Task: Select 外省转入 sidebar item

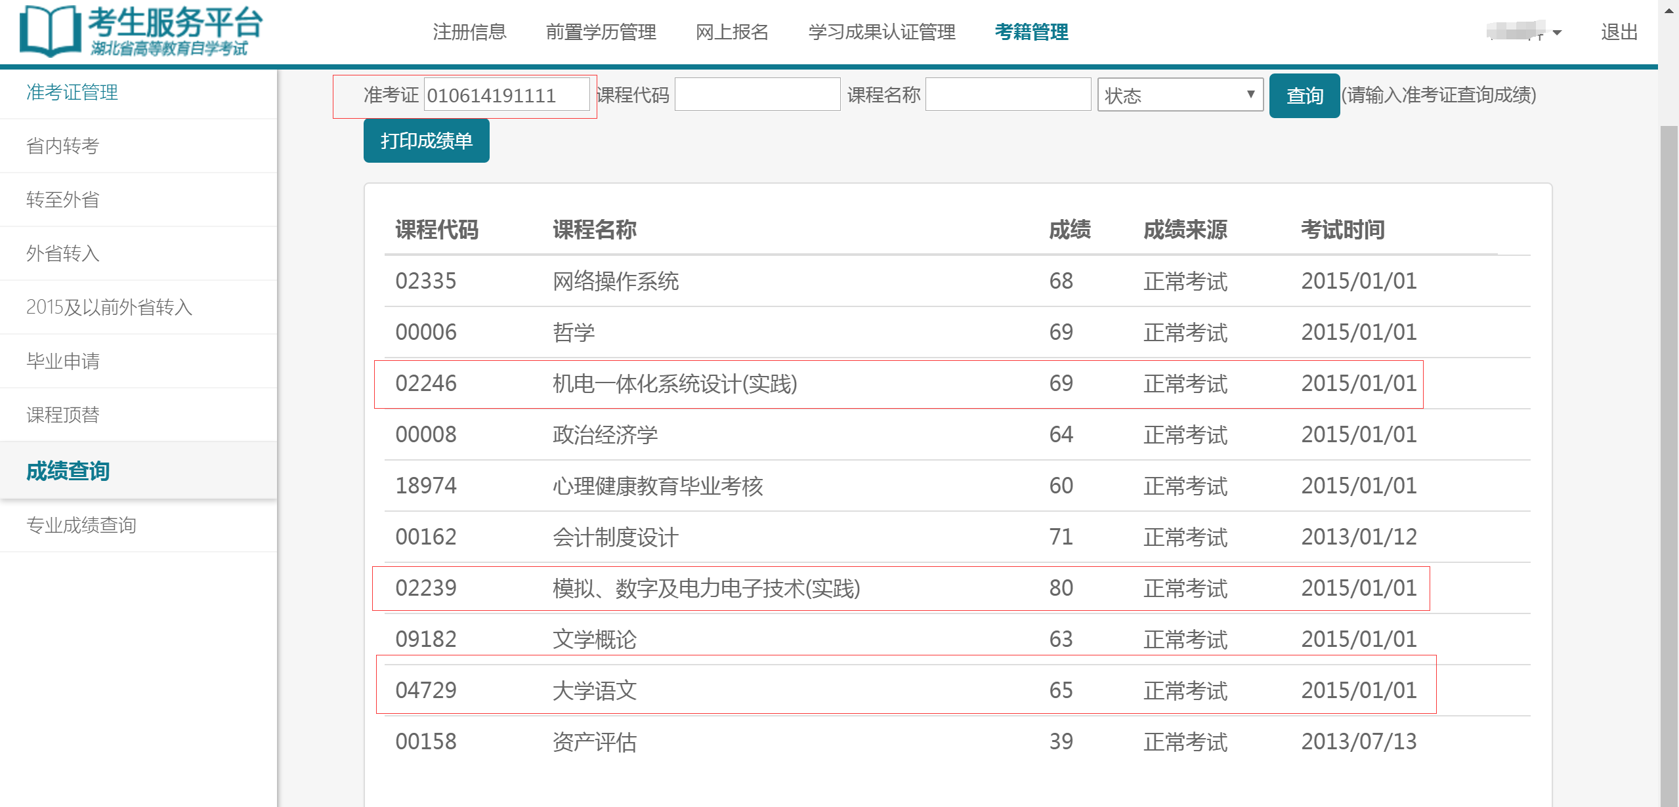Action: coord(138,253)
